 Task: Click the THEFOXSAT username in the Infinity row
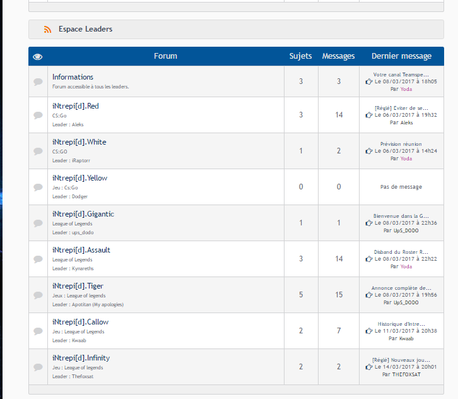(x=406, y=374)
